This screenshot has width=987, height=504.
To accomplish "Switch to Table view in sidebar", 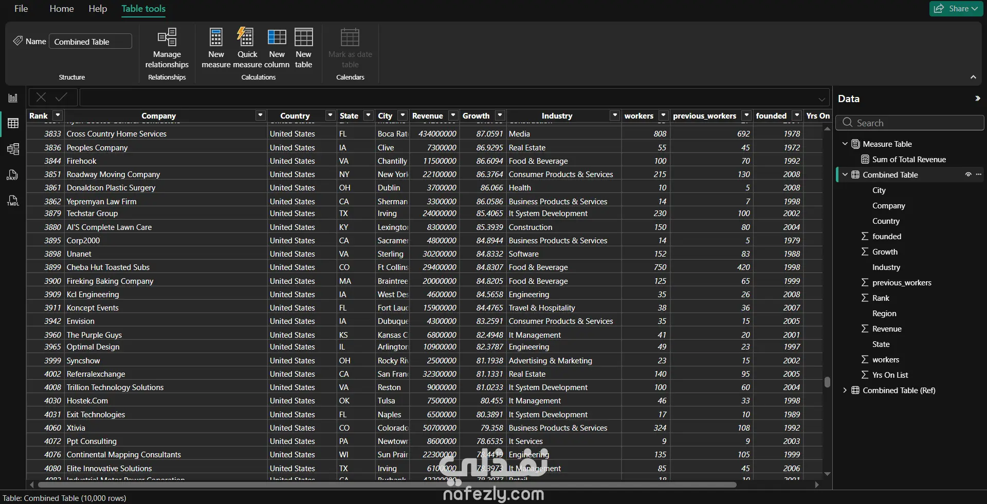I will [13, 123].
